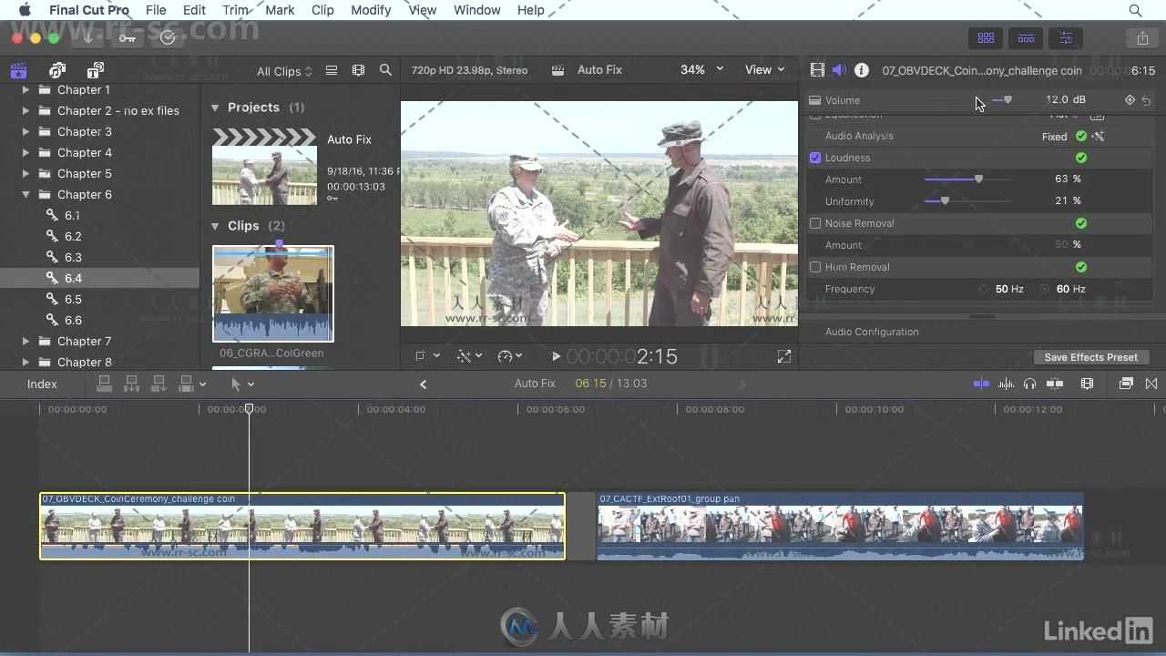1166x656 pixels.
Task: Open timeline clip appearance filmstrip icon
Action: click(1087, 384)
